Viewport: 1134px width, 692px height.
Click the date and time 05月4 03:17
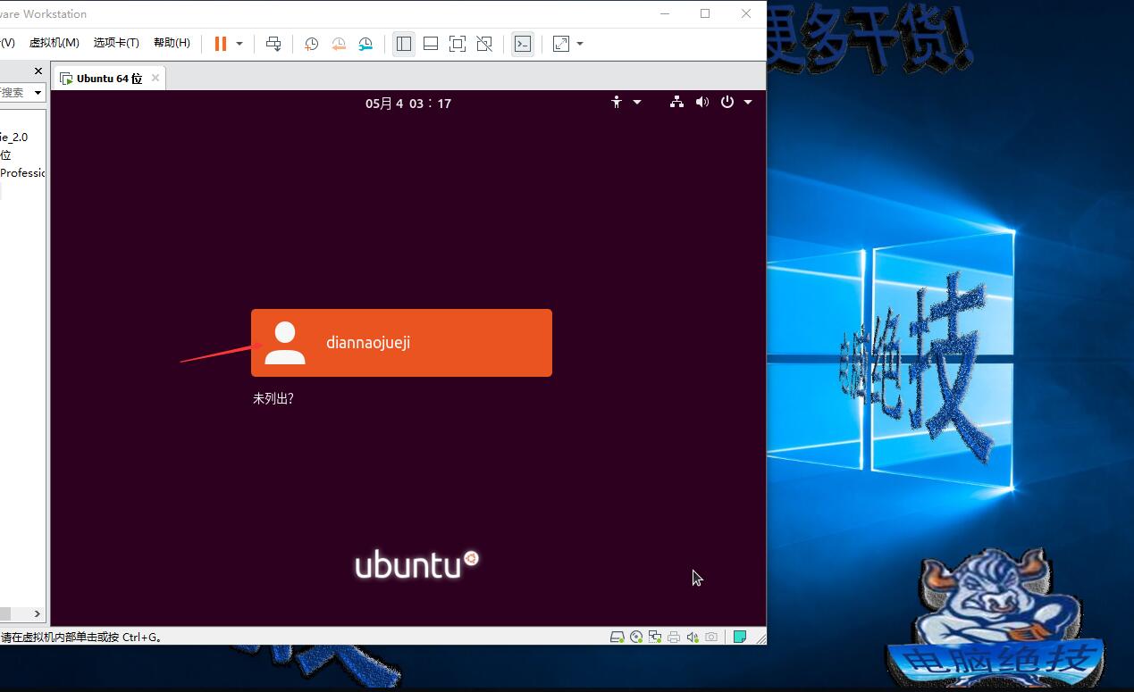click(408, 104)
